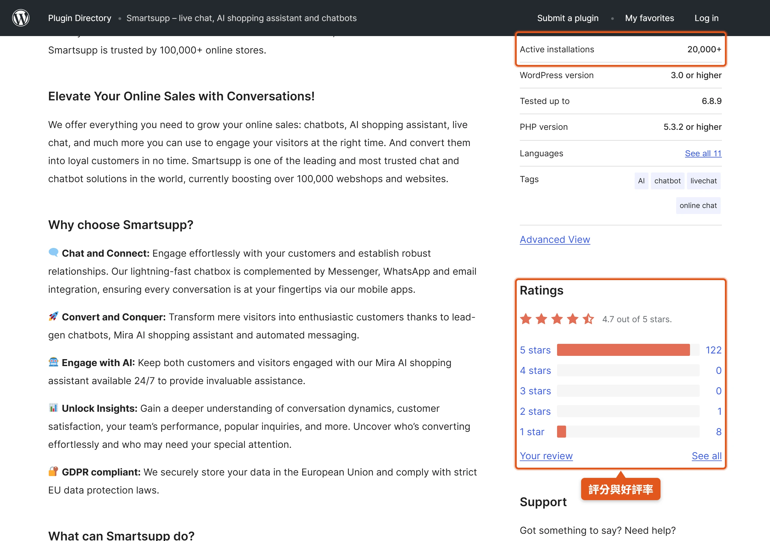
Task: Click the 3 stars rating link
Action: click(535, 391)
